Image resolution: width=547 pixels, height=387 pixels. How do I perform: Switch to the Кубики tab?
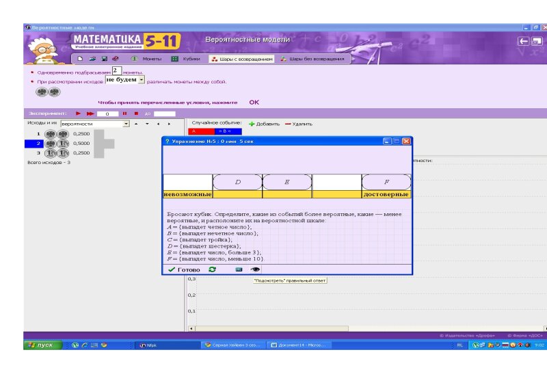tap(186, 59)
